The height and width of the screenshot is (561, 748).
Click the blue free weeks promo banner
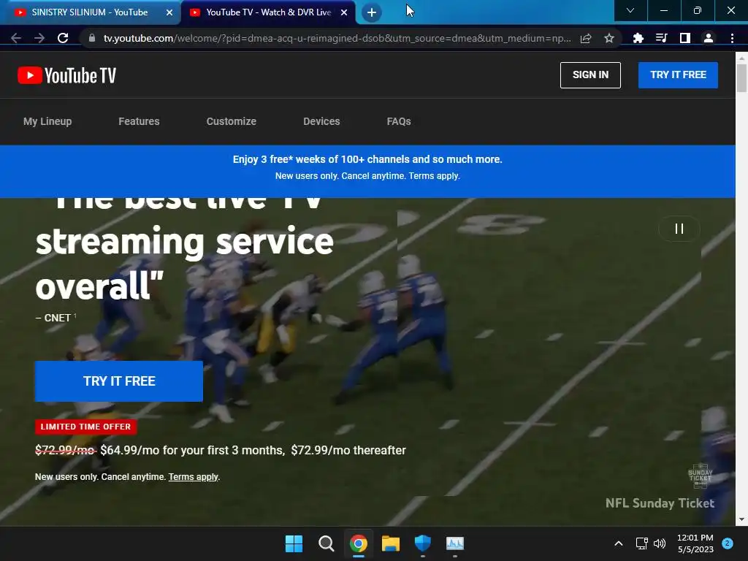click(x=367, y=171)
